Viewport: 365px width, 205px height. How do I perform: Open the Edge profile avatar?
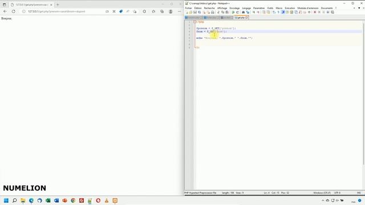[171, 11]
